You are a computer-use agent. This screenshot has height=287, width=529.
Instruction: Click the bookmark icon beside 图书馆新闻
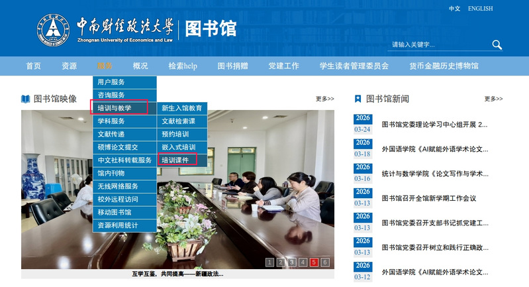click(358, 99)
